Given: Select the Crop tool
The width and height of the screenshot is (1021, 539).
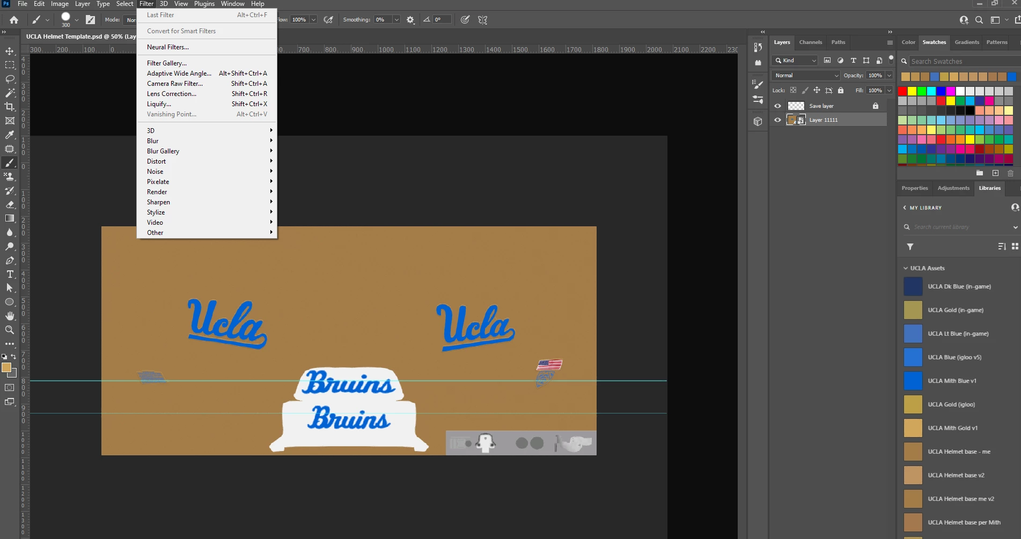Looking at the screenshot, I should pyautogui.click(x=10, y=107).
